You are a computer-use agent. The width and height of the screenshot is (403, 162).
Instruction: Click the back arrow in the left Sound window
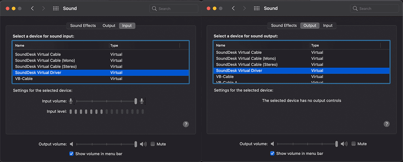tap(32, 8)
